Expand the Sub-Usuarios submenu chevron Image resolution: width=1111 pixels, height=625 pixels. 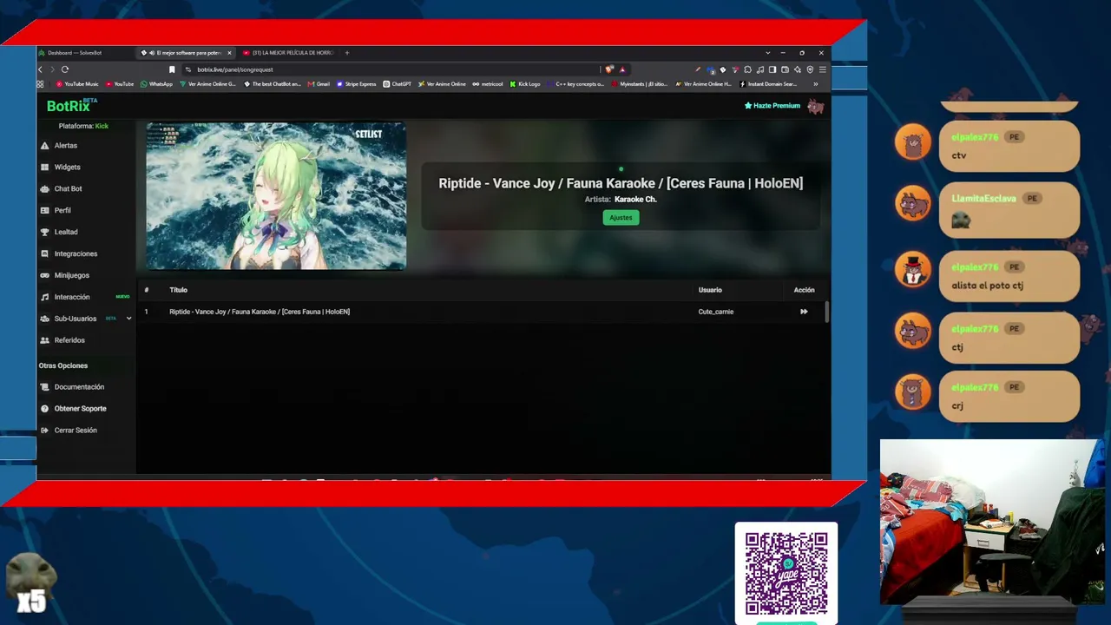click(129, 319)
